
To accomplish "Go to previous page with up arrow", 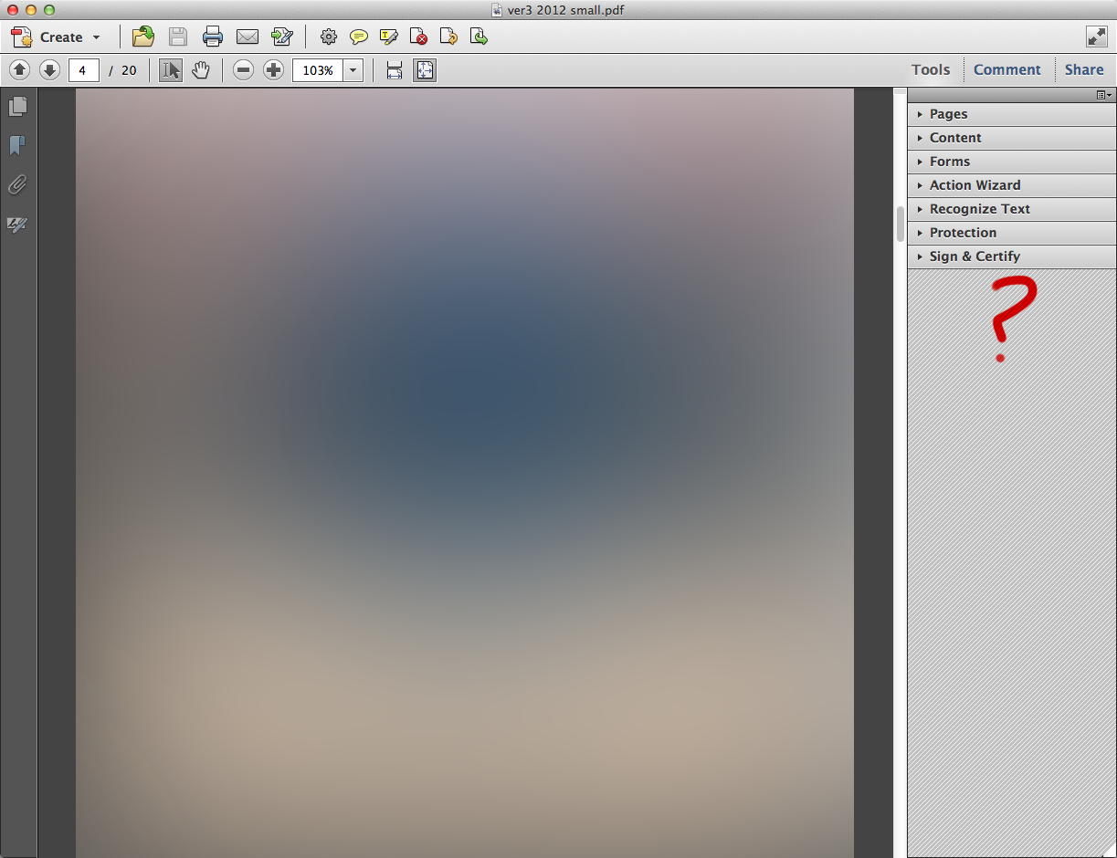I will click(20, 69).
